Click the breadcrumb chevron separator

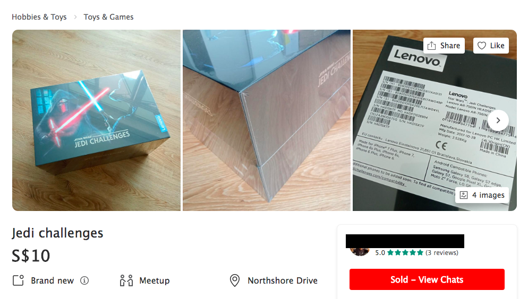click(75, 17)
